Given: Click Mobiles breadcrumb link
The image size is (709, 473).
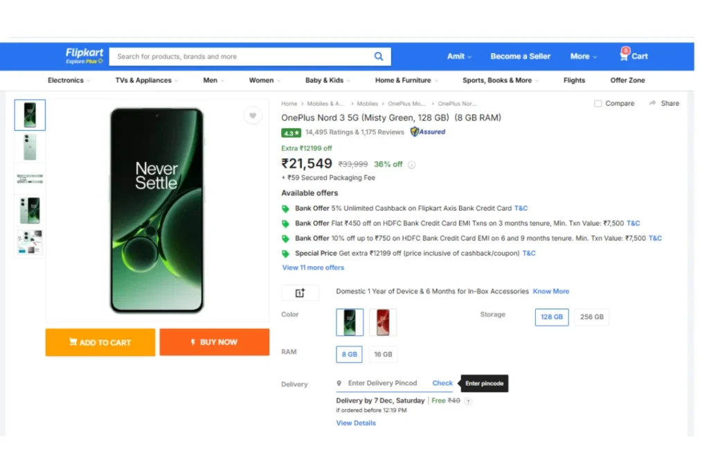Looking at the screenshot, I should (367, 104).
